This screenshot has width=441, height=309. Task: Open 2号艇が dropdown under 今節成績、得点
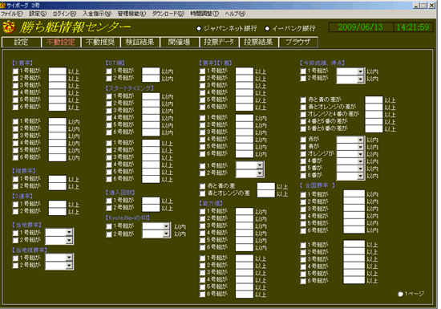360,79
